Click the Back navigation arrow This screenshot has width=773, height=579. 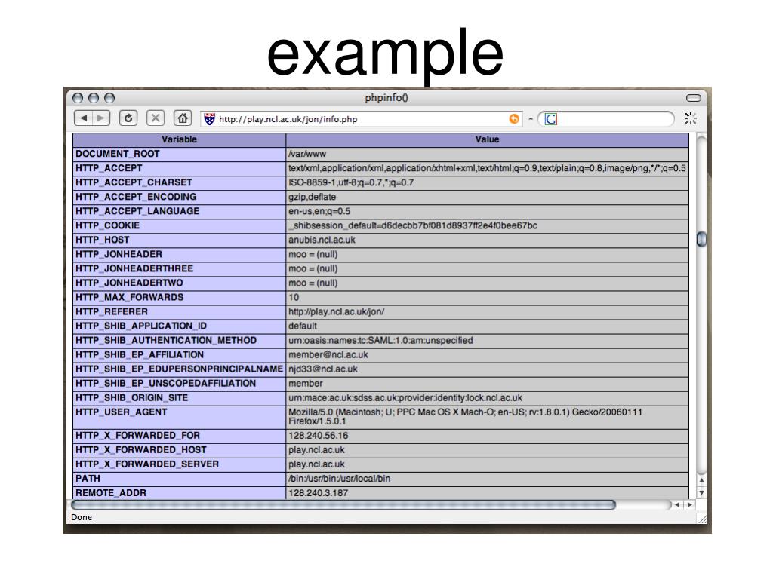coord(83,118)
